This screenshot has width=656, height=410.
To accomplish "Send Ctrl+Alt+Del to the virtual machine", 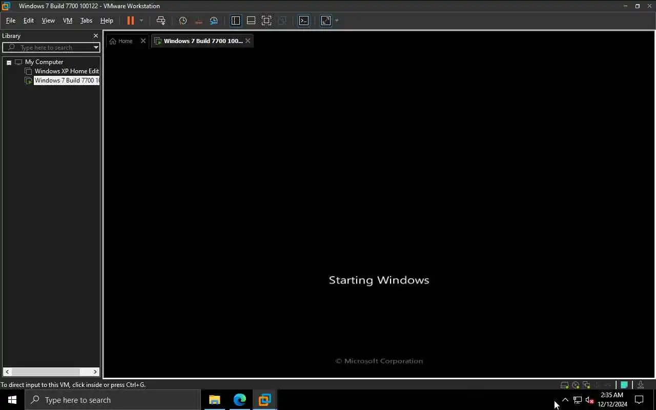I will [161, 20].
